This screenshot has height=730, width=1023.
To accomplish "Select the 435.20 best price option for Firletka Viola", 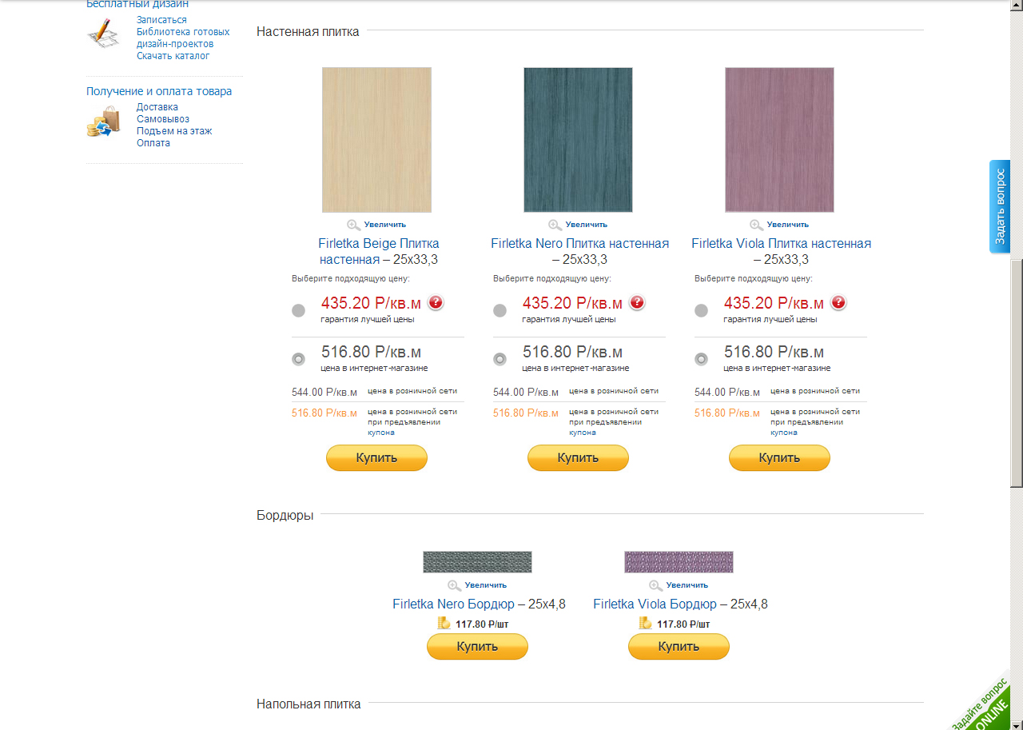I will [702, 310].
